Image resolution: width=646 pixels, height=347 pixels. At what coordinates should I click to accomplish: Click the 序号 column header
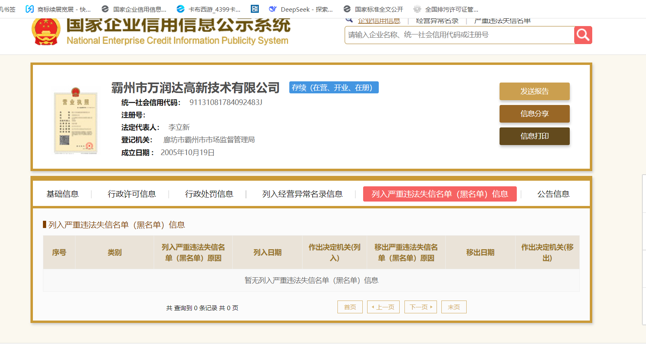click(59, 252)
